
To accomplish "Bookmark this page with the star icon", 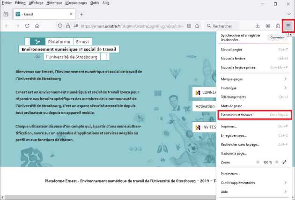I will (198, 26).
